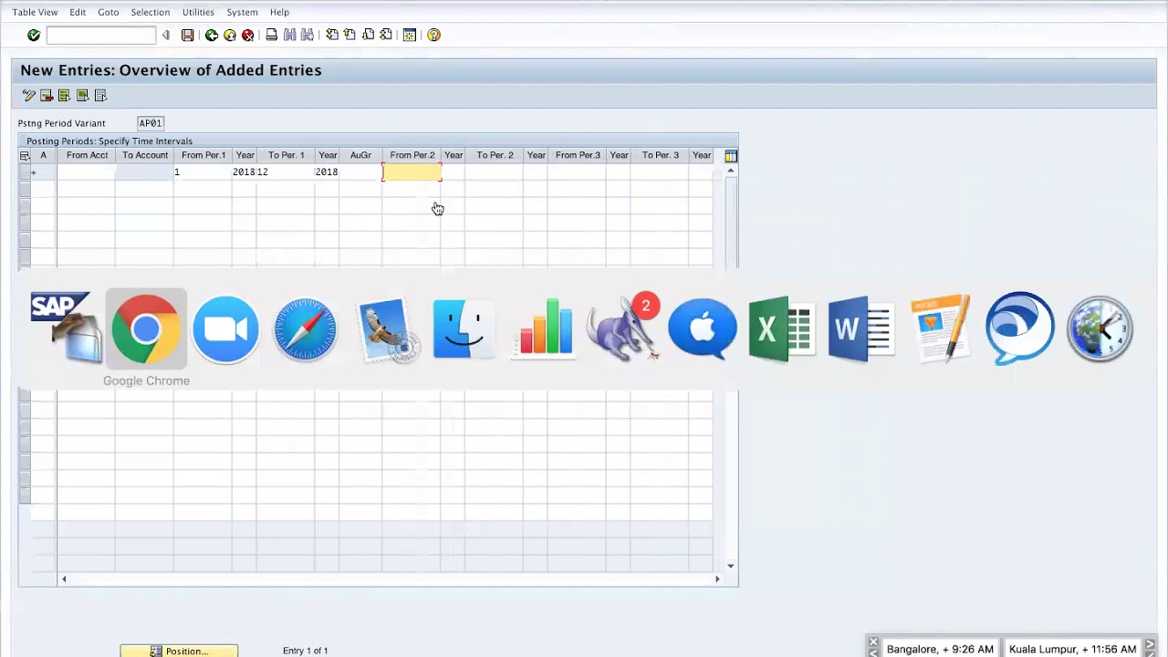The image size is (1168, 657).
Task: Collapse the command field with the arrow
Action: (x=165, y=35)
